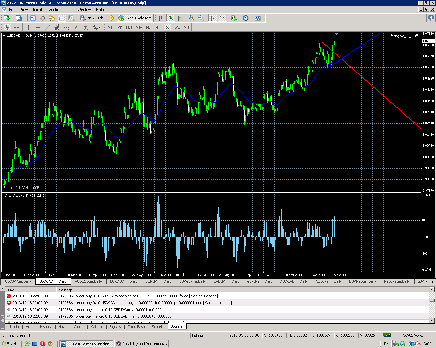Toggle the Auto Scroll chart icon
436x348 pixels.
tap(213, 18)
